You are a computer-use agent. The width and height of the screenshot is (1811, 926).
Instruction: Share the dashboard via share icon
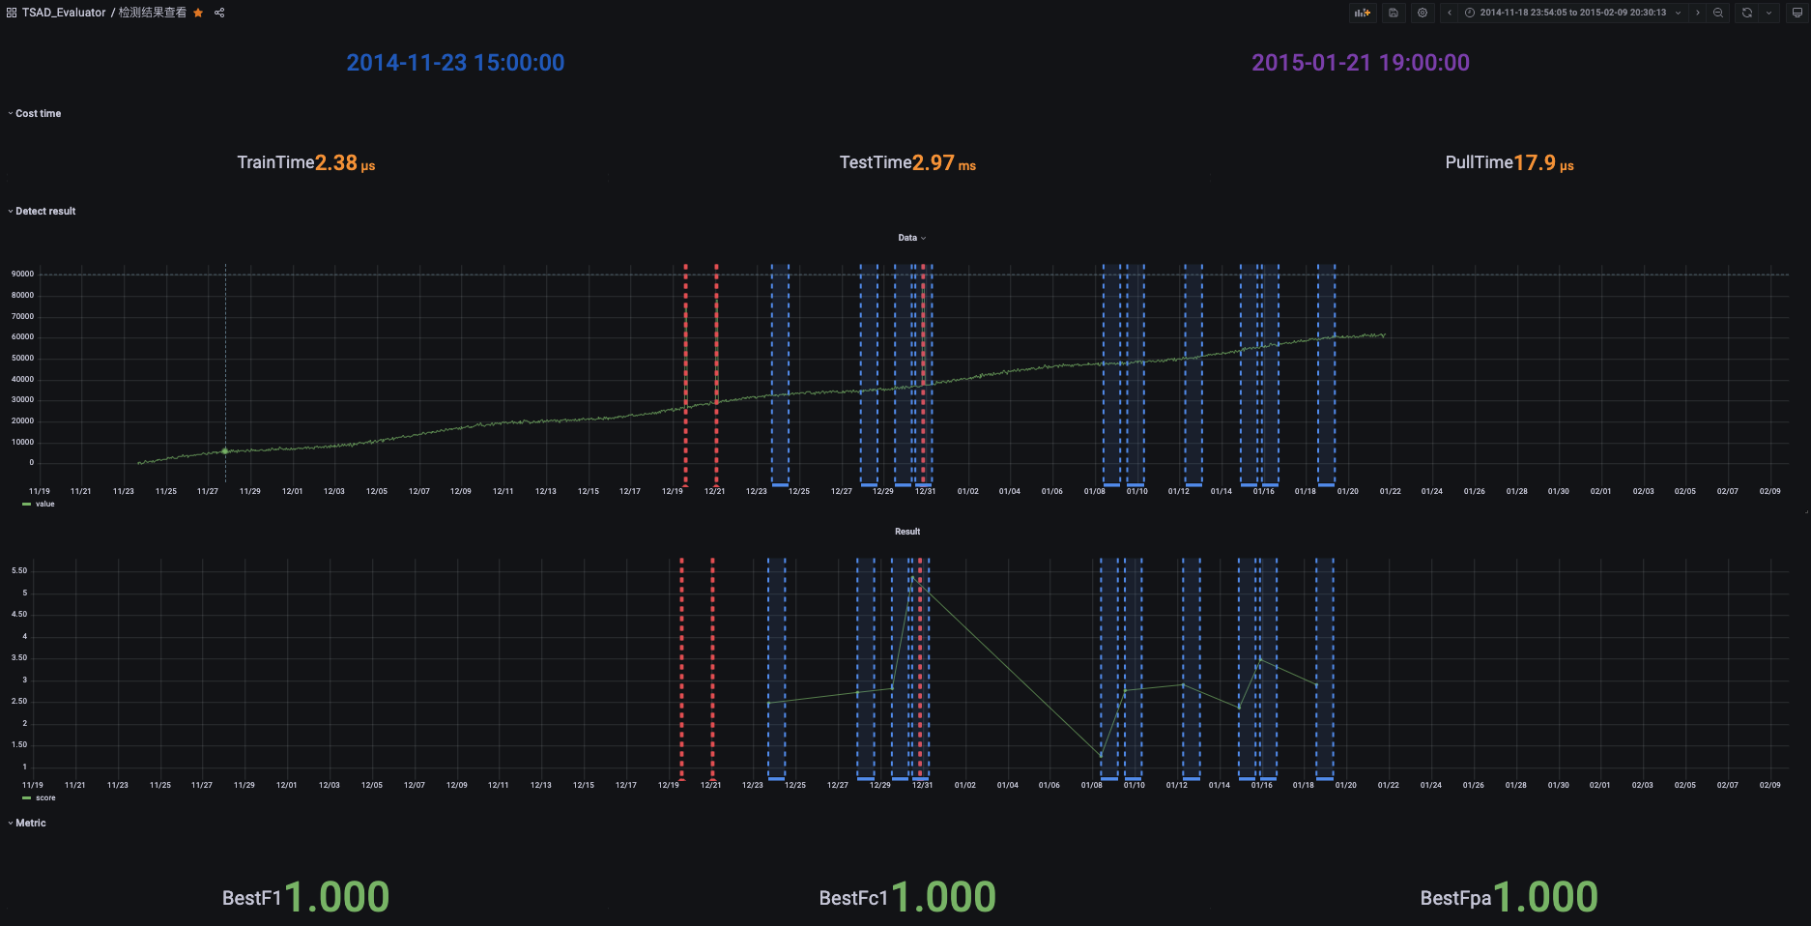tap(219, 13)
